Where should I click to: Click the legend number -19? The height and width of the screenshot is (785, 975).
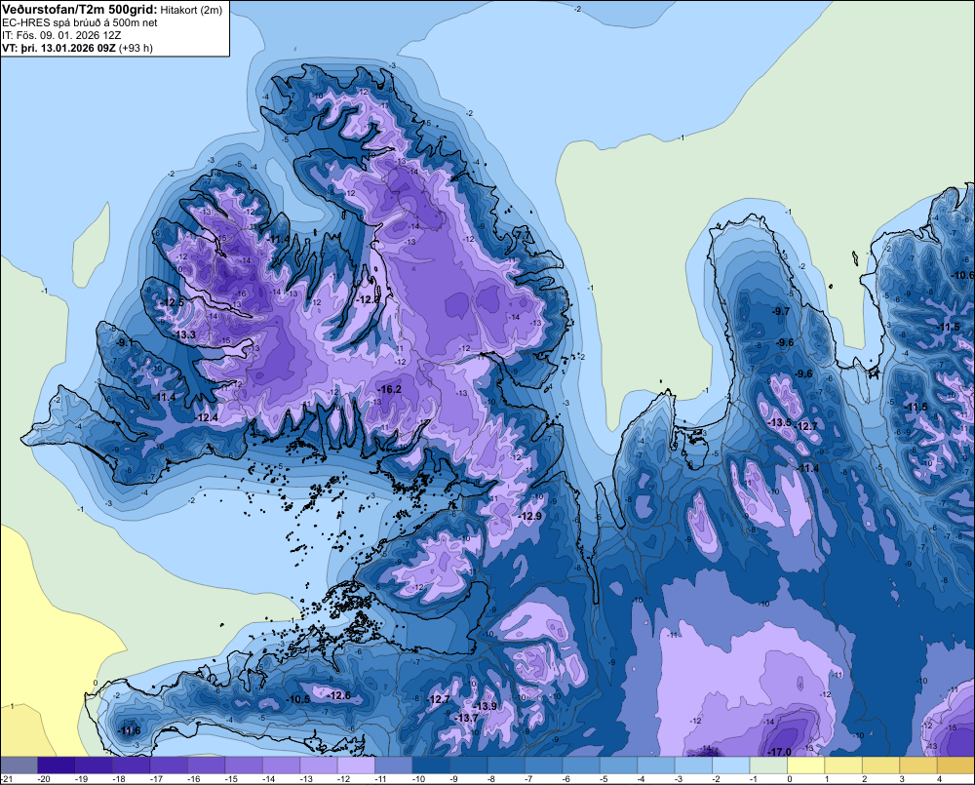click(81, 779)
